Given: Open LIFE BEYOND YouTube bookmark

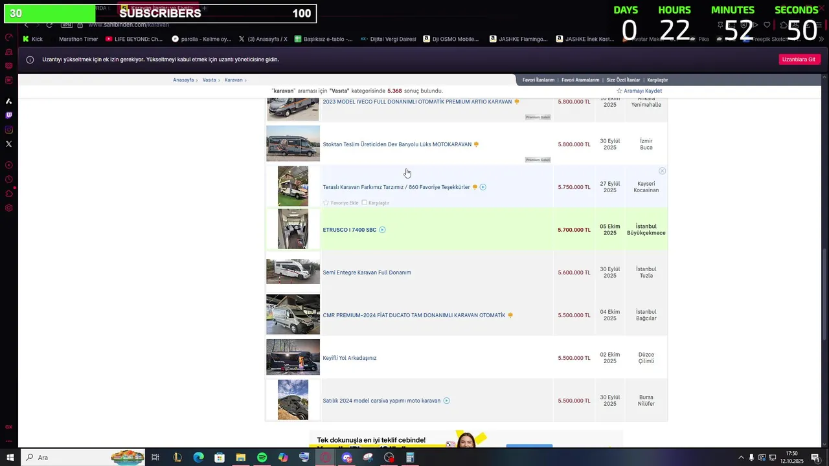Looking at the screenshot, I should [134, 39].
